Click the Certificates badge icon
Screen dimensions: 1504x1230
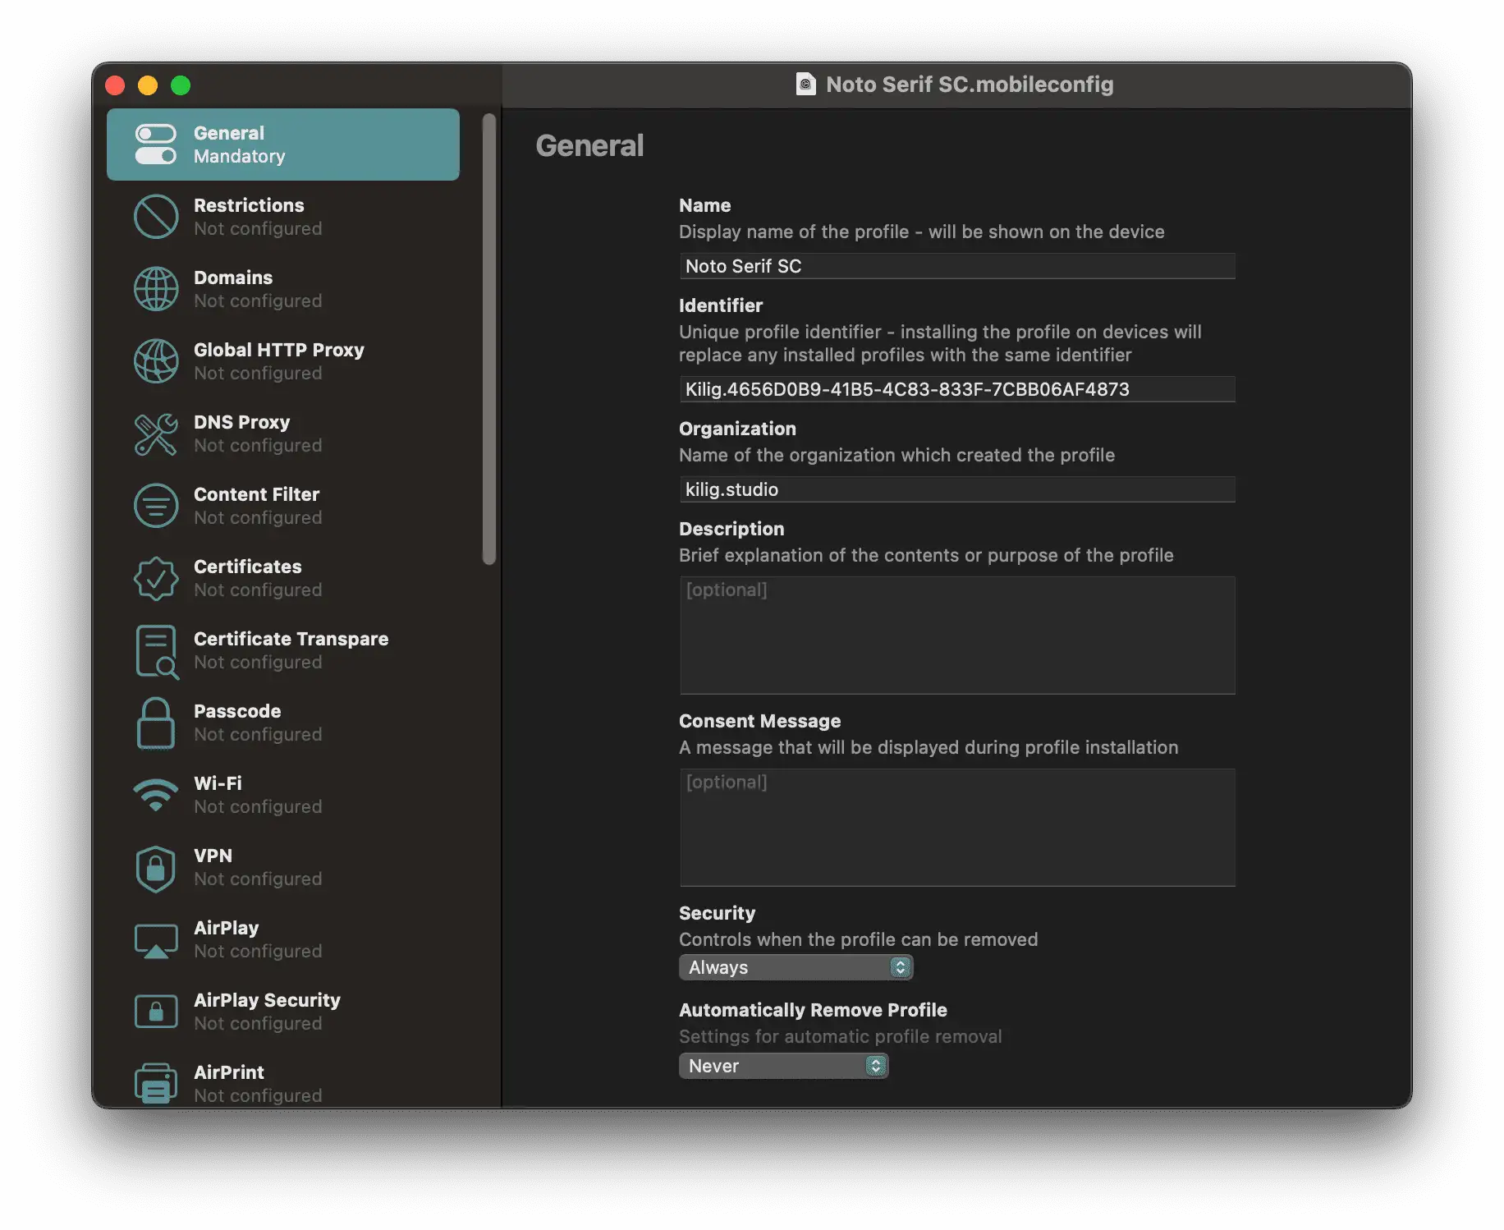pos(156,578)
